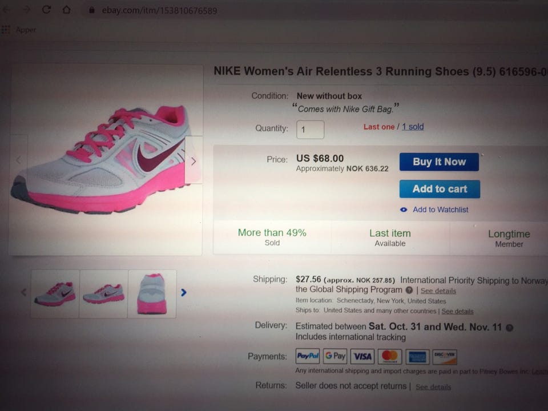Advance thumbnail strip with blue right arrow
548x411 pixels.
click(184, 292)
